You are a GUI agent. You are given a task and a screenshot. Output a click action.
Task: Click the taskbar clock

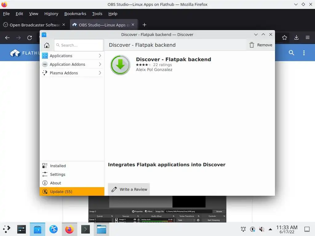tap(287, 229)
